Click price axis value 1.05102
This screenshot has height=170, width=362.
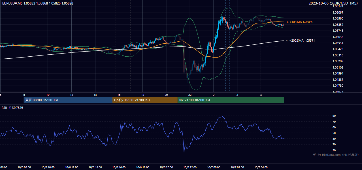[x=338, y=67]
